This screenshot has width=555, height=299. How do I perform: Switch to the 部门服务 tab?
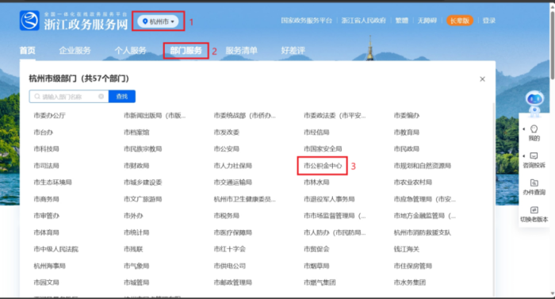186,51
